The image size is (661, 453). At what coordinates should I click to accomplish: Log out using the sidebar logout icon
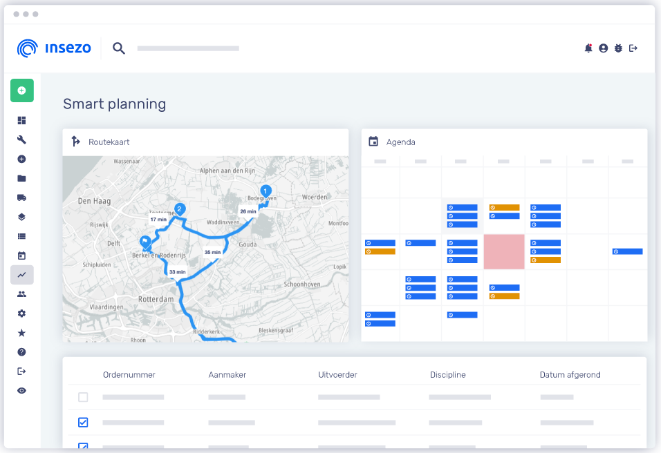click(21, 371)
